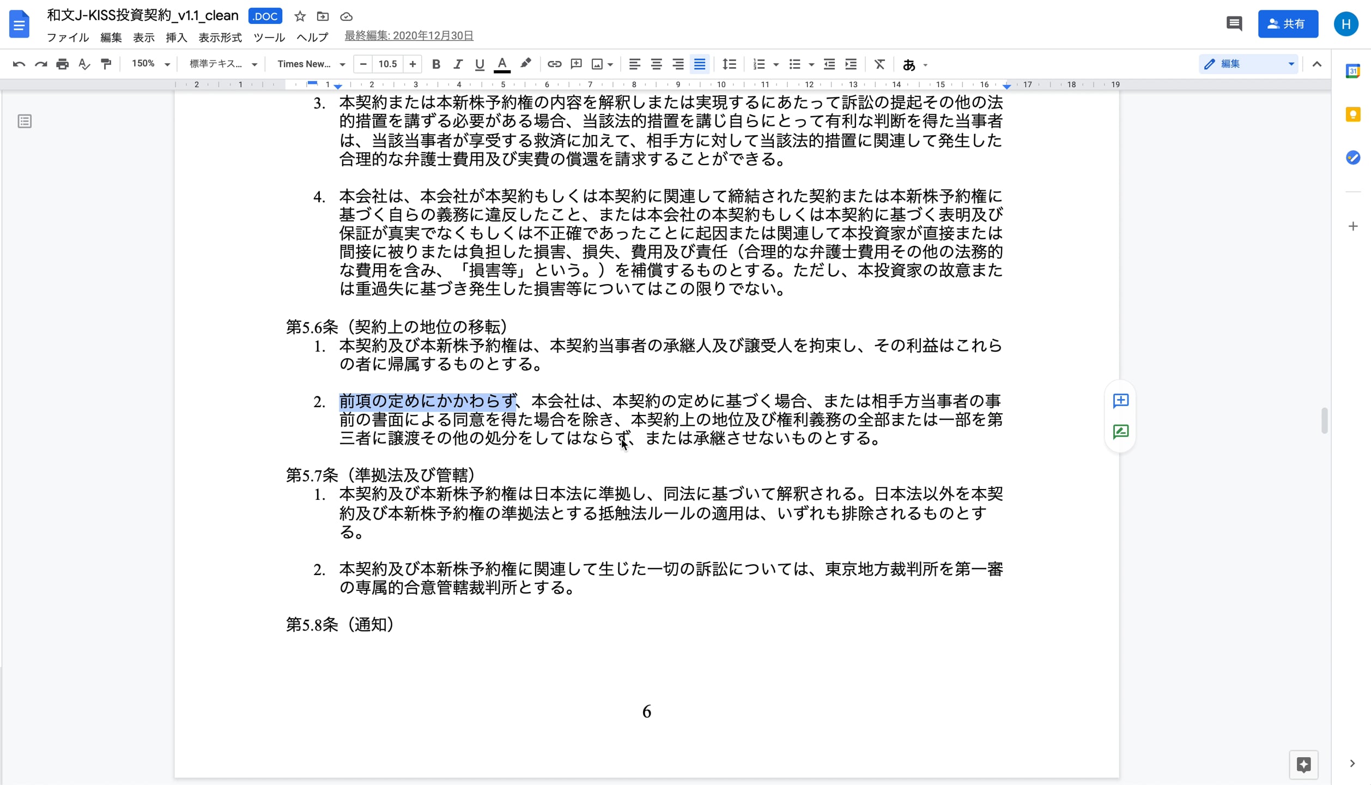Open the ツール menu

click(269, 38)
